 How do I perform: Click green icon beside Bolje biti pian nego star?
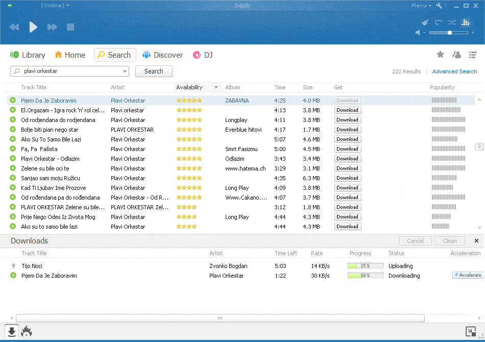tap(13, 129)
